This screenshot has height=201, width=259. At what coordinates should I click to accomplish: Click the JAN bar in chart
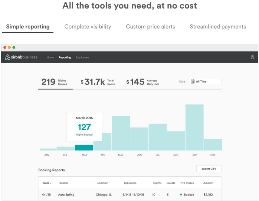[48, 150]
